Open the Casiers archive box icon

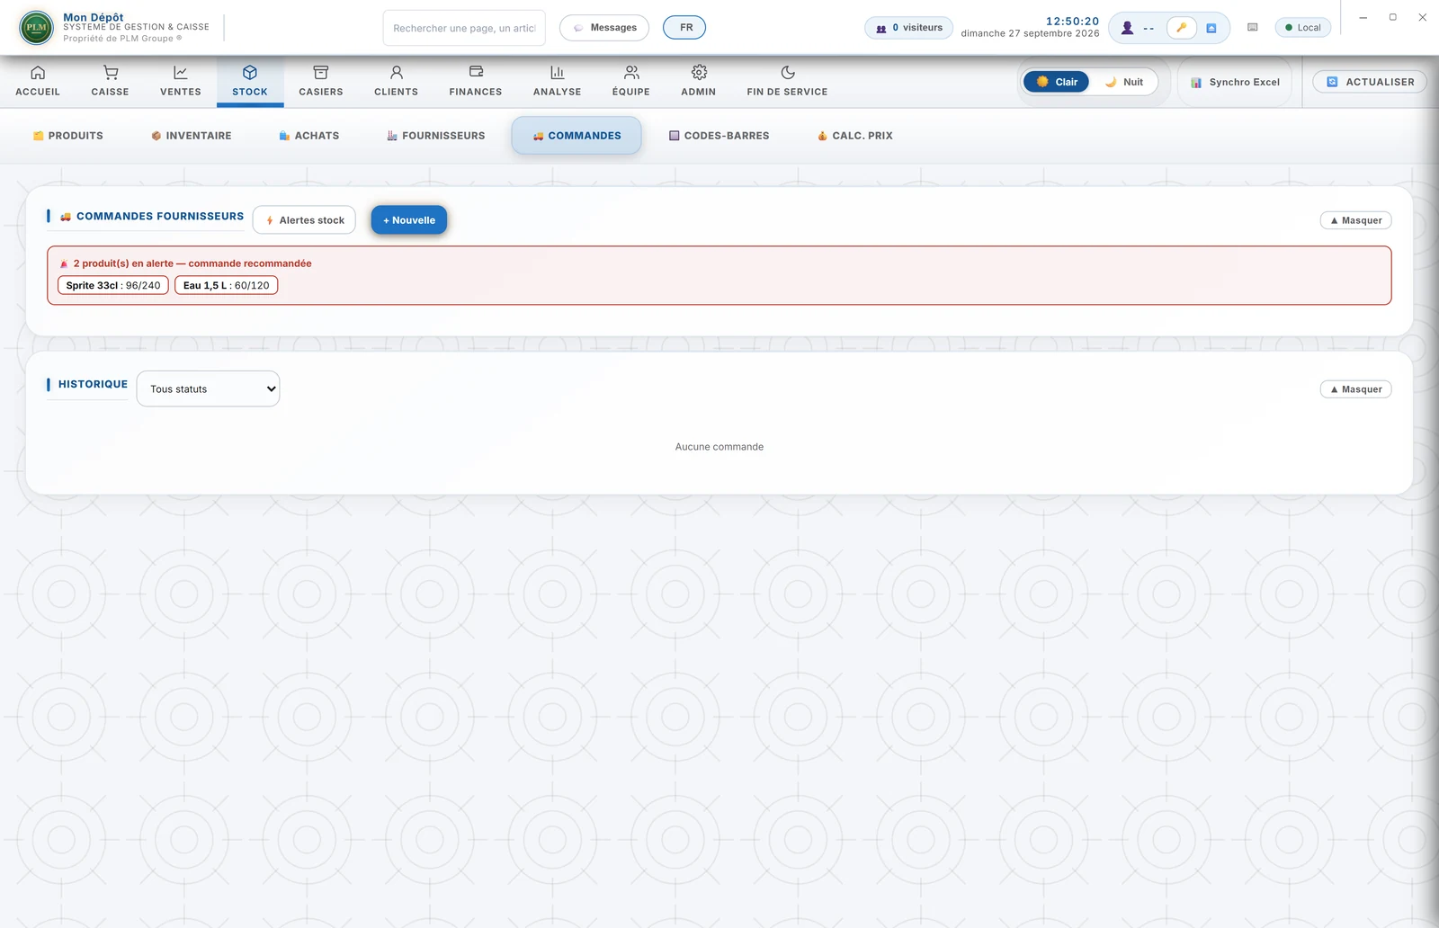(321, 73)
